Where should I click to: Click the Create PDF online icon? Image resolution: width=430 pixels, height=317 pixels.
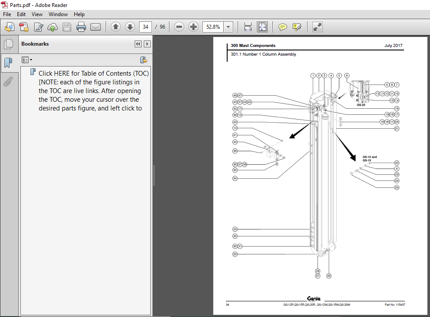pyautogui.click(x=24, y=27)
